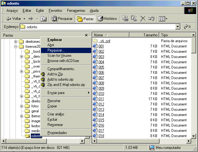Toggle the Pastas folders pane button
This screenshot has height=152, width=198.
pos(85,19)
